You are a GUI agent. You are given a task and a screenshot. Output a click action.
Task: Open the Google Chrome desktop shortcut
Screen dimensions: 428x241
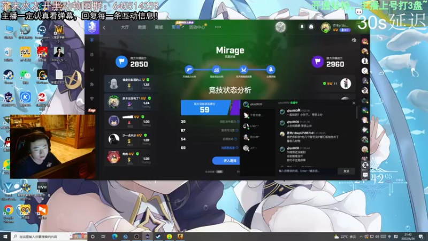9,214
